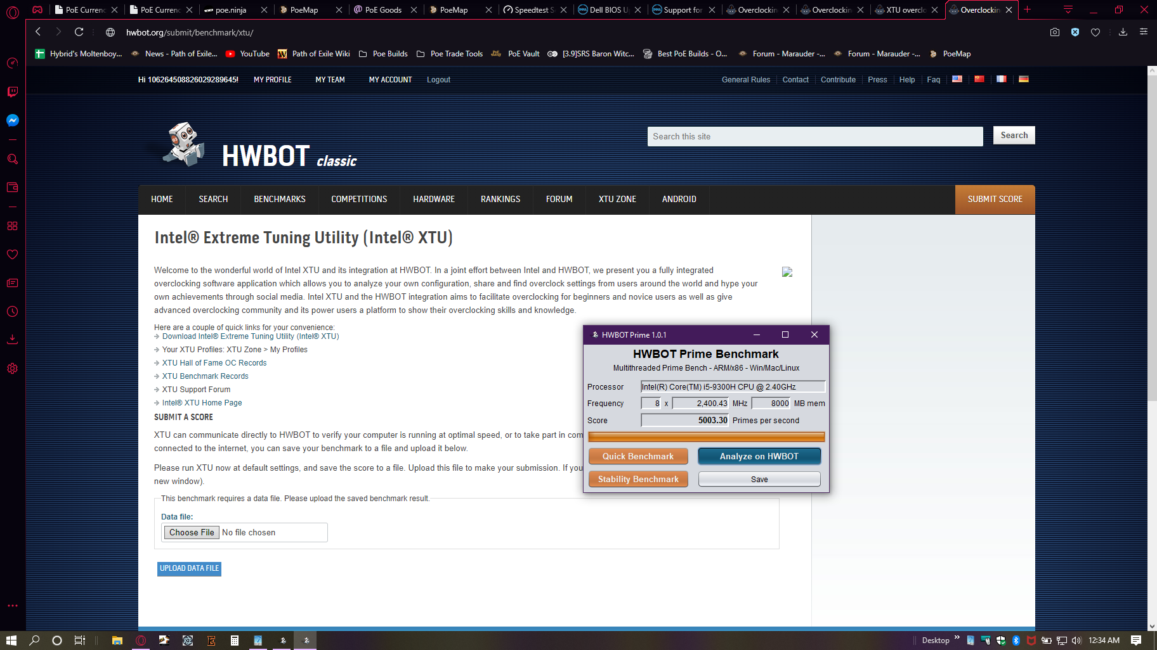The image size is (1157, 650).
Task: Open Downloads icon in Opera sidebar
Action: point(12,340)
